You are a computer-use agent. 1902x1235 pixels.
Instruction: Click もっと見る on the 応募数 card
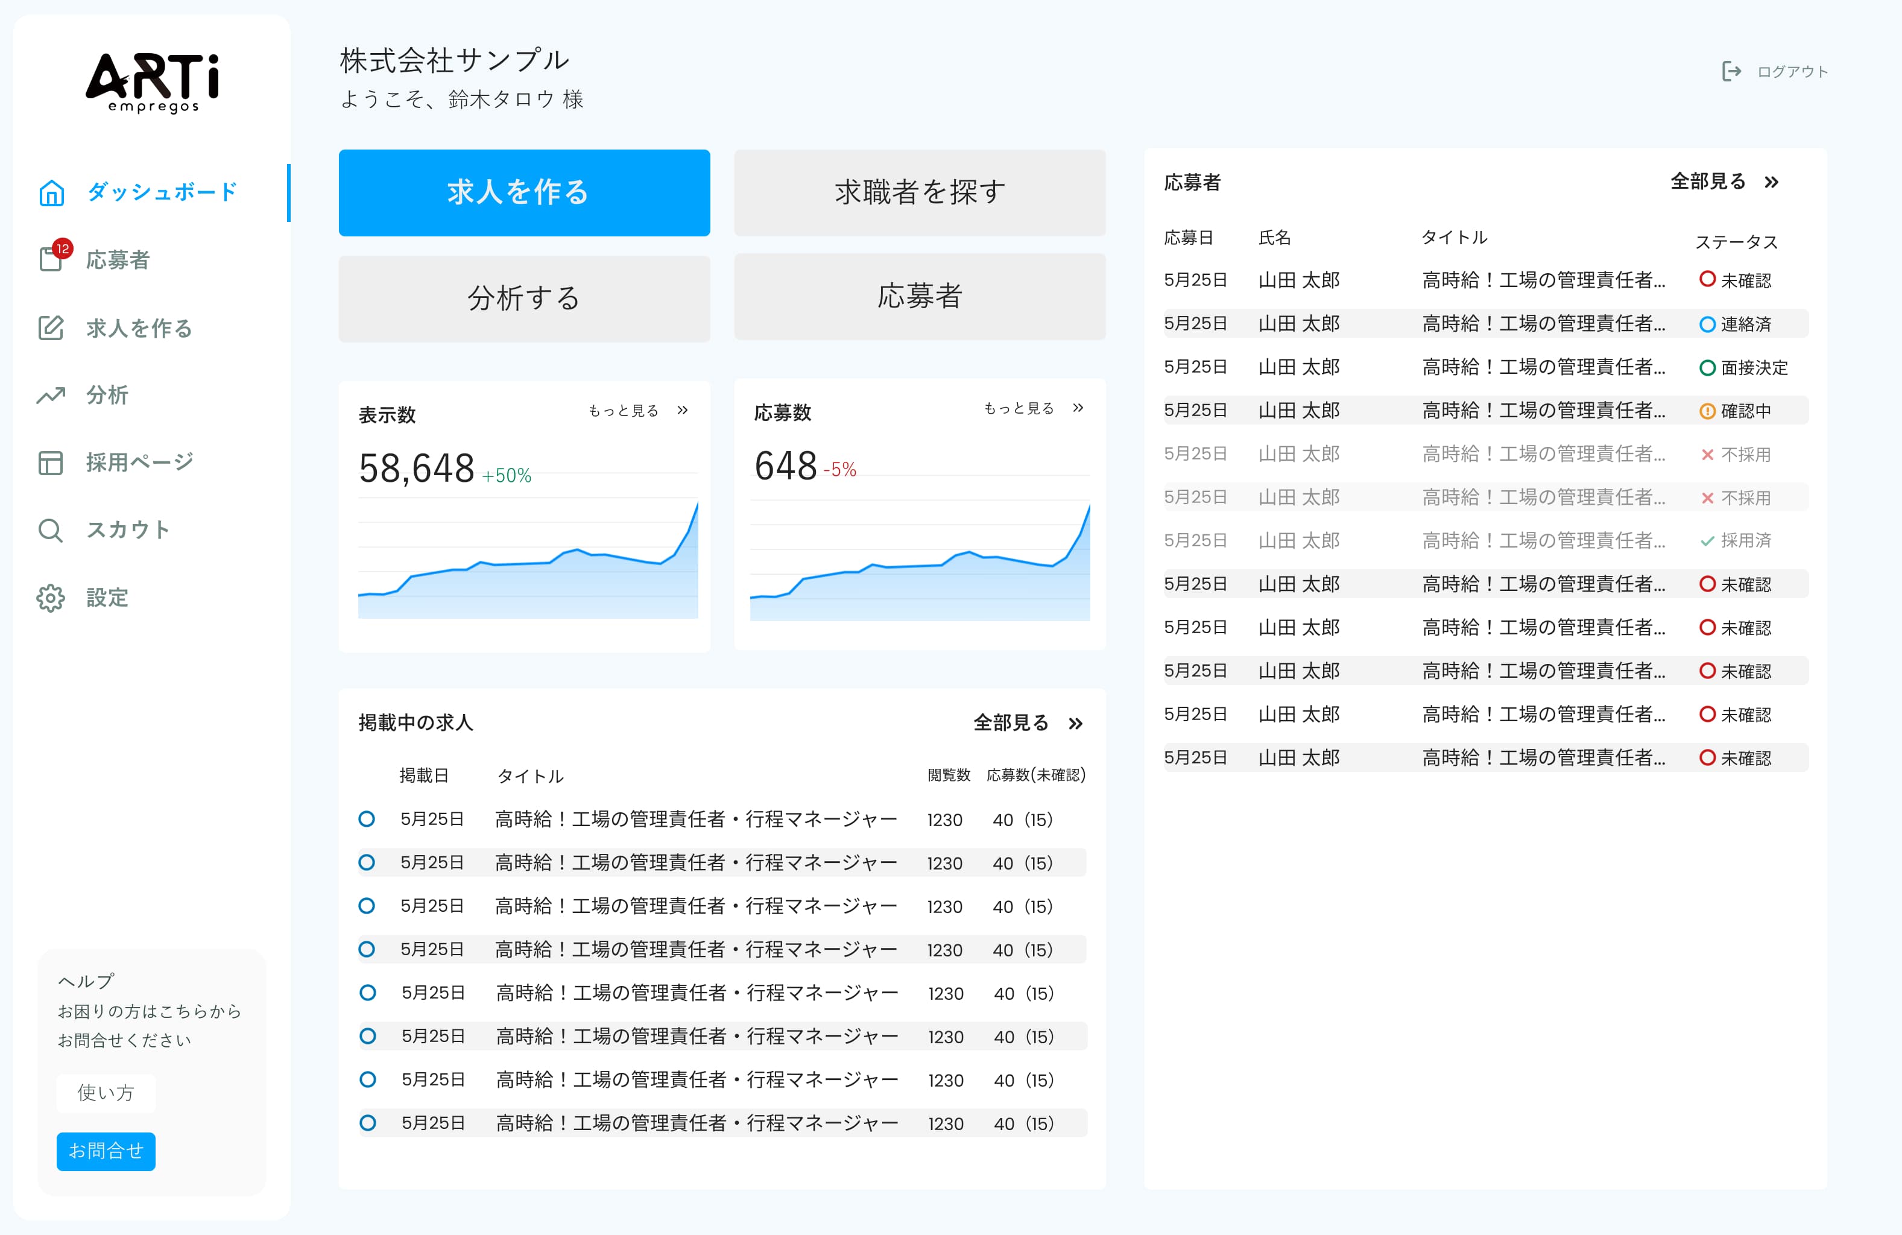(x=1019, y=408)
